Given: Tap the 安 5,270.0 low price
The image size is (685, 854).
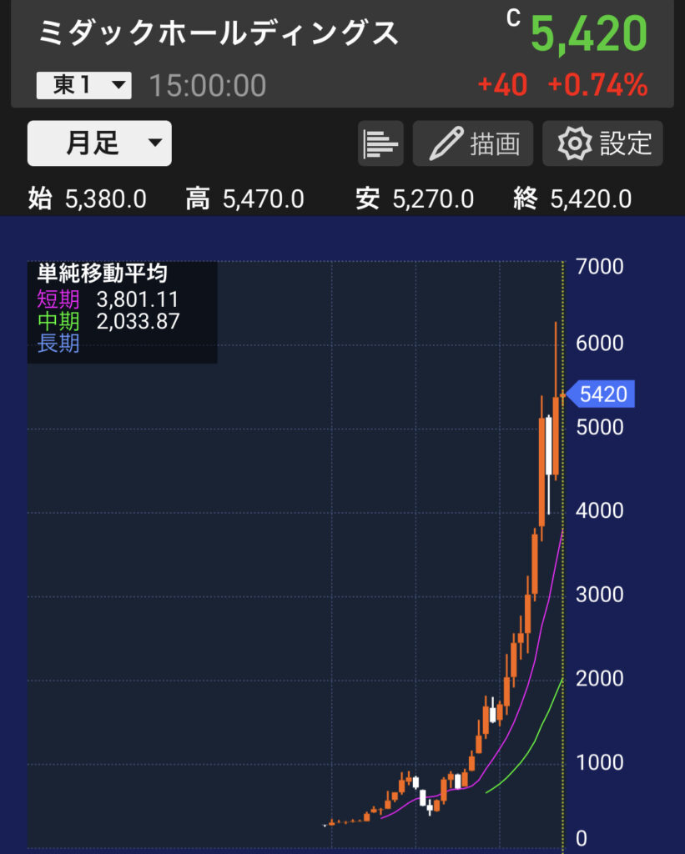Looking at the screenshot, I should click(x=415, y=198).
